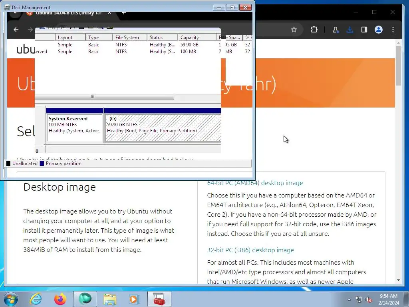Launch Internet Explorer from the taskbar
Screen dimensions: 409x307
(36, 299)
